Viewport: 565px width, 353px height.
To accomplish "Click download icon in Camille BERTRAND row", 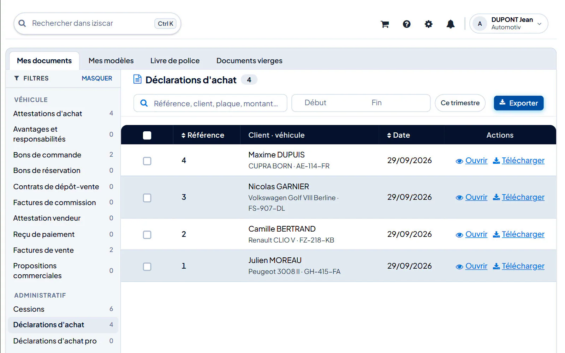I will coord(496,234).
